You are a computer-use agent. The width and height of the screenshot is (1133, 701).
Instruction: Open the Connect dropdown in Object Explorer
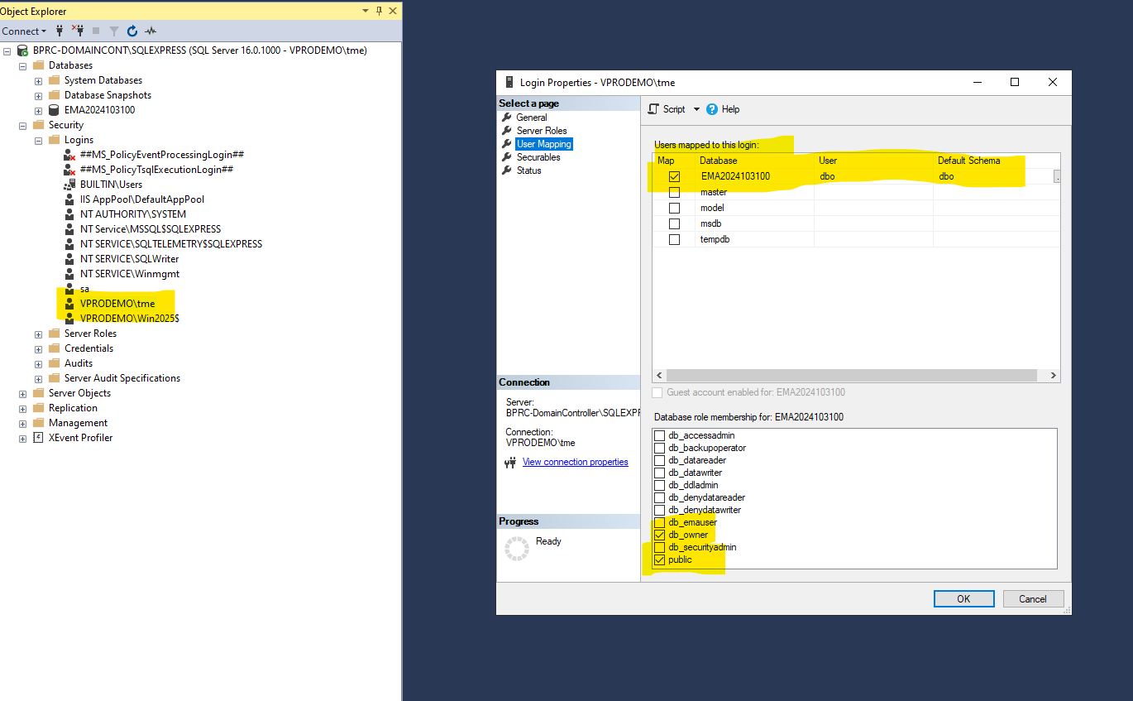pos(25,30)
